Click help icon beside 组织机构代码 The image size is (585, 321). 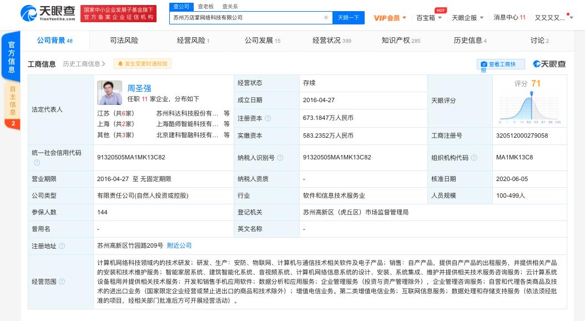click(473, 158)
